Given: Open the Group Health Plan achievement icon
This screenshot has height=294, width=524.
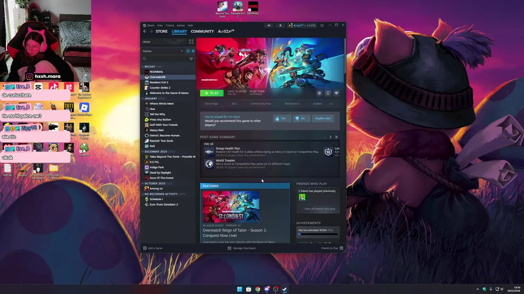Looking at the screenshot, I should (209, 152).
